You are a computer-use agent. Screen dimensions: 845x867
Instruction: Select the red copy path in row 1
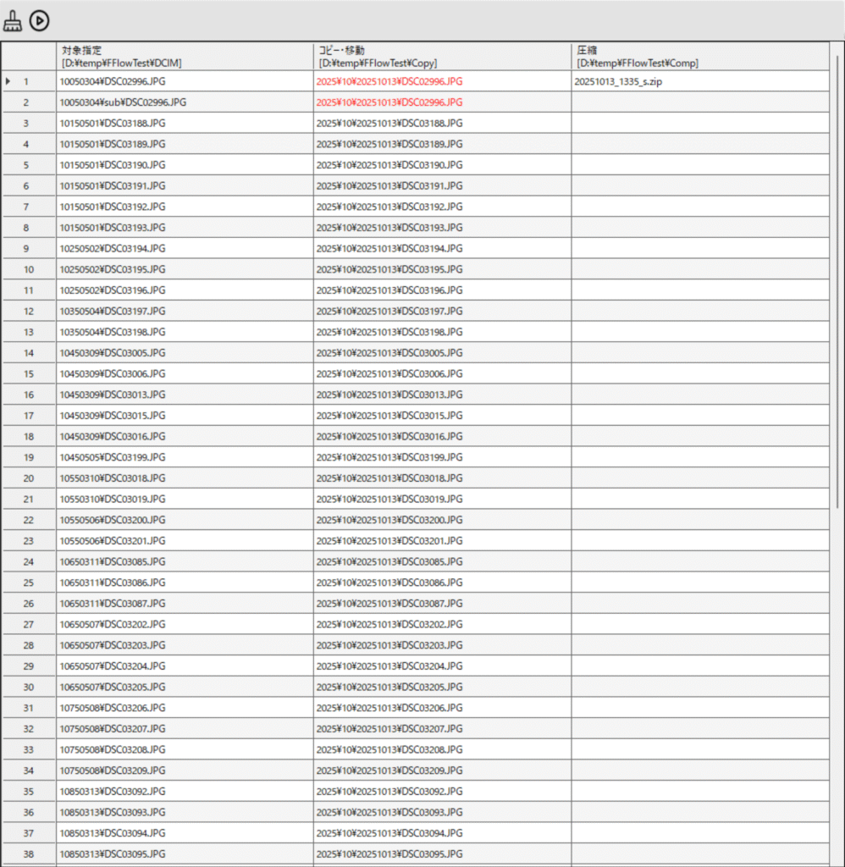pyautogui.click(x=389, y=81)
